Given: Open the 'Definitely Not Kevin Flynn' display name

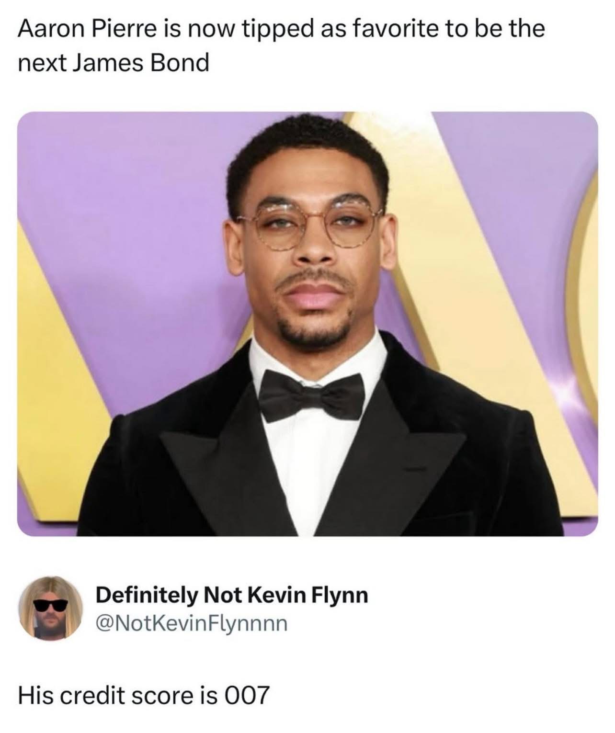Looking at the screenshot, I should click(x=232, y=595).
